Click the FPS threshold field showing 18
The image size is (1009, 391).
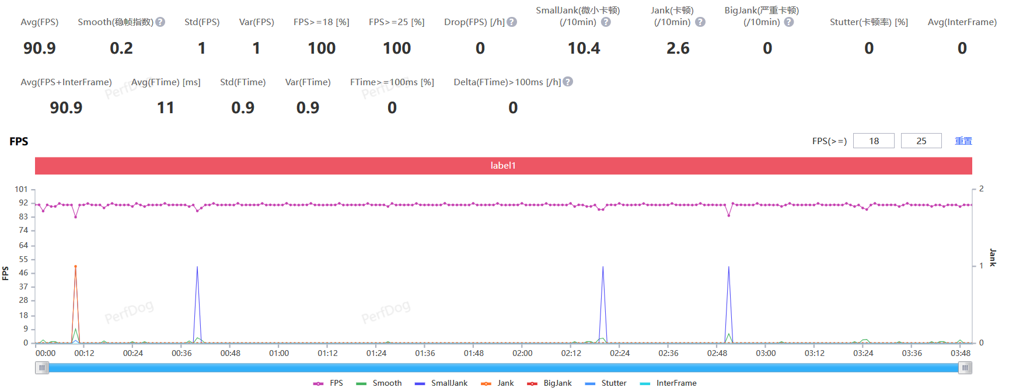[x=874, y=141]
